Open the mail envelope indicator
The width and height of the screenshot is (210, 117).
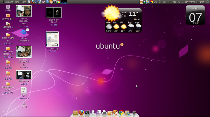169,2
